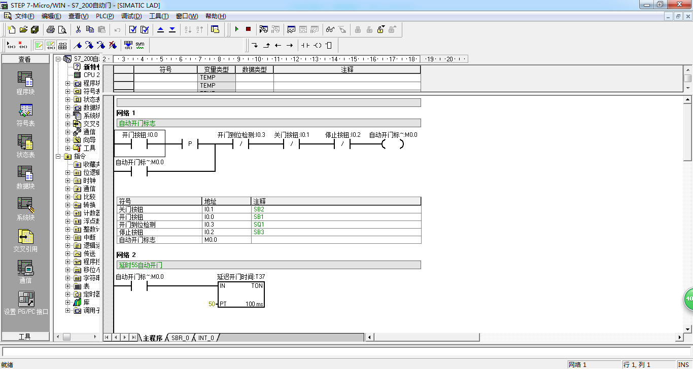Click the SB2 comment cell
The width and height of the screenshot is (693, 369).
click(x=336, y=209)
